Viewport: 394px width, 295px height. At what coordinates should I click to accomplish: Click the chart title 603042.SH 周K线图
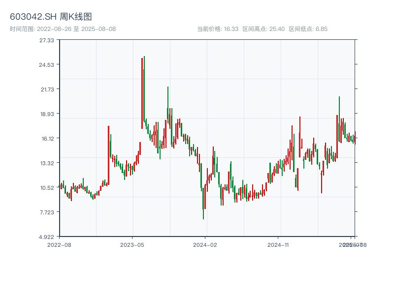[x=51, y=17]
